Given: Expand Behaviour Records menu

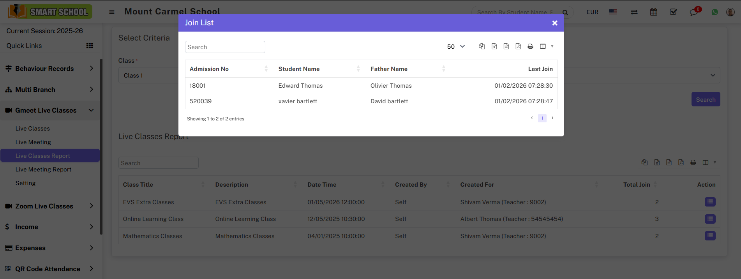Looking at the screenshot, I should (50, 69).
